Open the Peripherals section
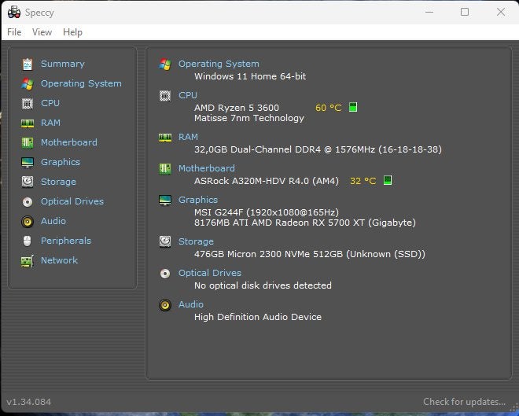The image size is (519, 416). coord(66,241)
